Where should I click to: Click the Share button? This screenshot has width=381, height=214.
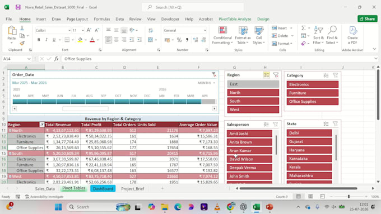click(368, 18)
